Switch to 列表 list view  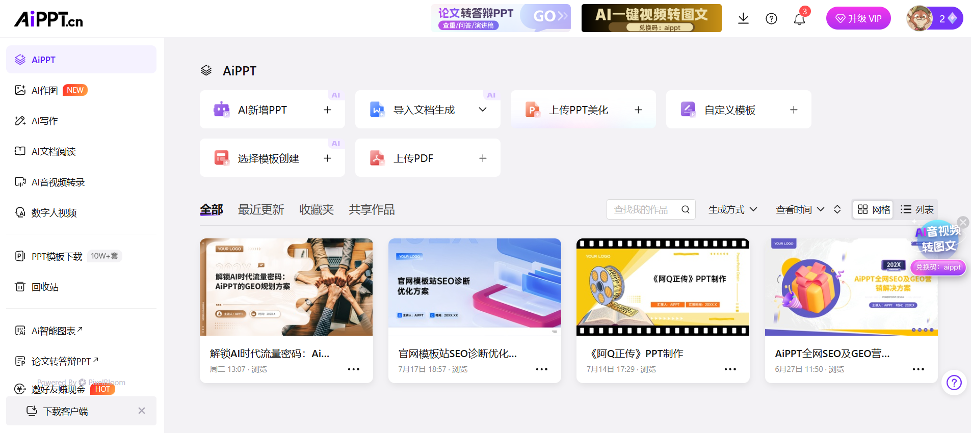point(916,209)
